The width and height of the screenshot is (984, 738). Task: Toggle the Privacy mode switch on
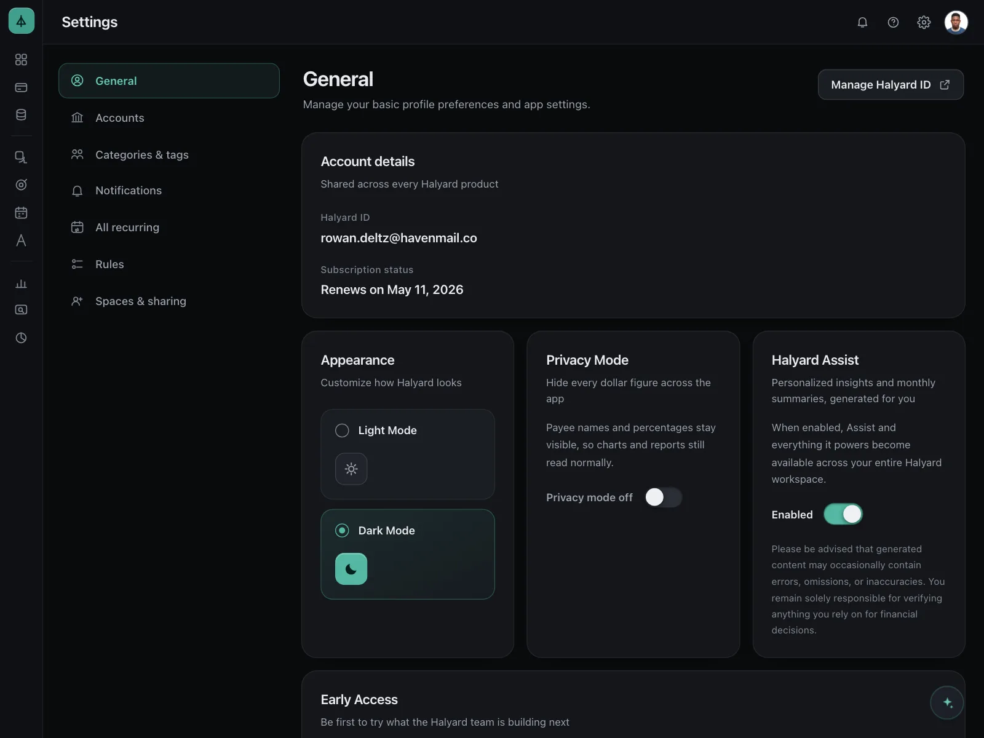coord(663,497)
